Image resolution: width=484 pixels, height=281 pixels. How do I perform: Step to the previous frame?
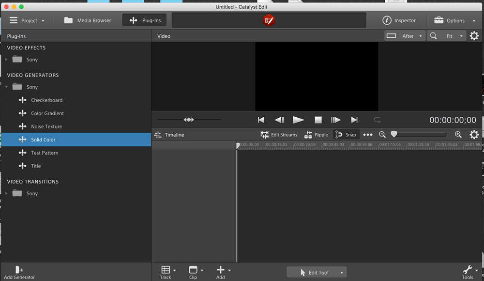(x=279, y=120)
